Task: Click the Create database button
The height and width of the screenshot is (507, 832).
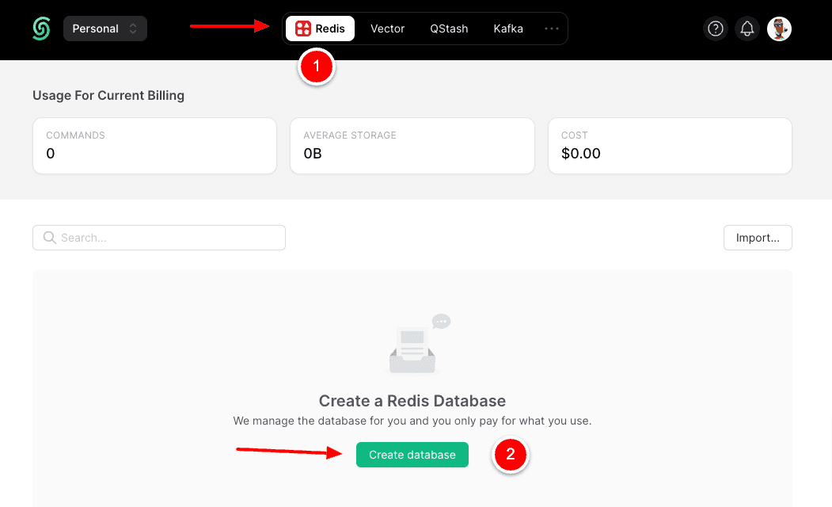Action: [x=412, y=454]
